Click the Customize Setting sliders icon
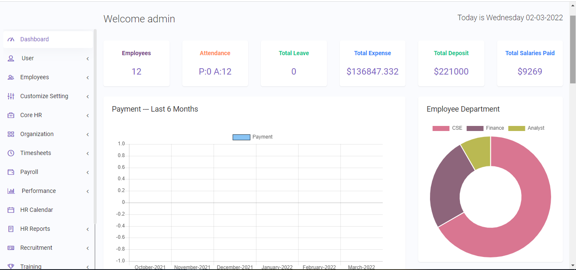576x270 pixels. (x=11, y=96)
